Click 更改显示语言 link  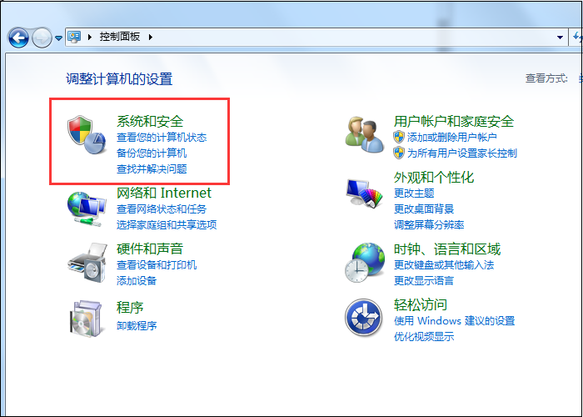coord(424,281)
